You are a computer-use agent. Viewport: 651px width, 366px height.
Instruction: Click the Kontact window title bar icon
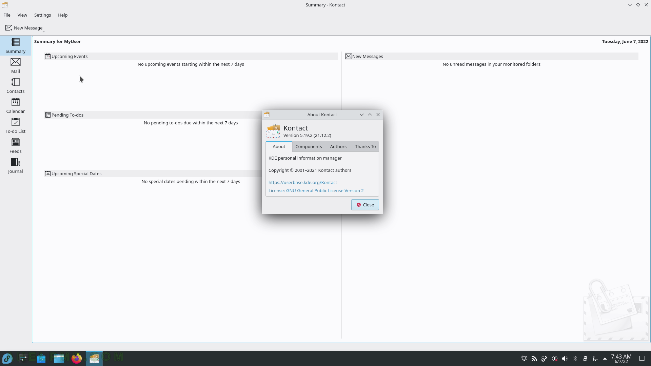5,5
